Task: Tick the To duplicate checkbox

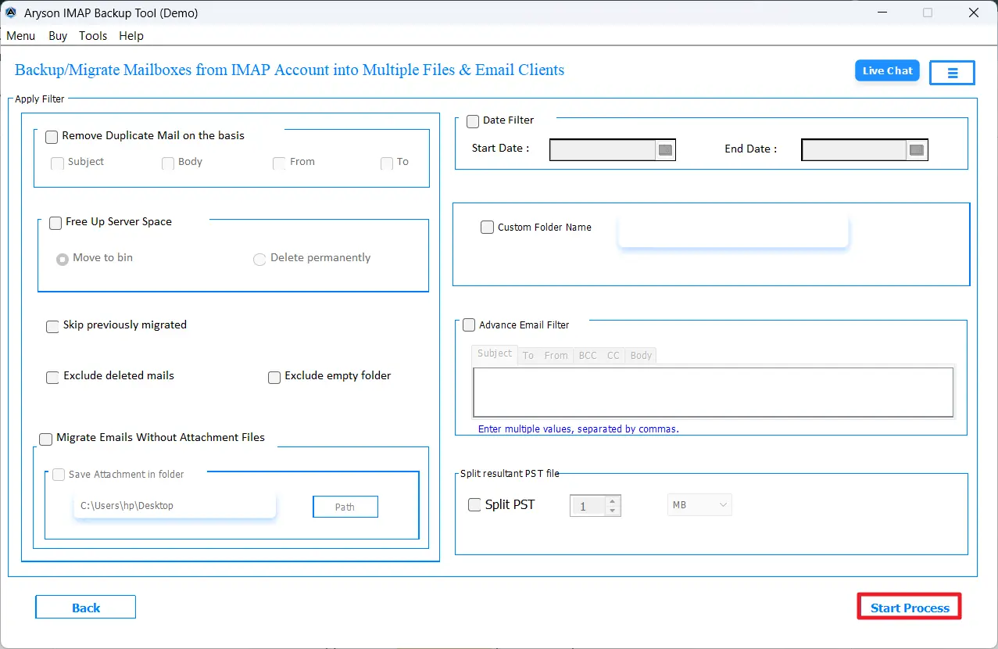Action: pyautogui.click(x=387, y=163)
